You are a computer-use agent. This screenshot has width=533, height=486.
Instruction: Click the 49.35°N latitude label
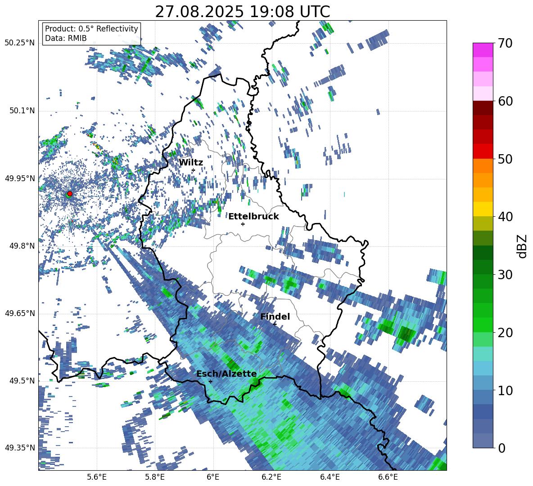pyautogui.click(x=20, y=448)
